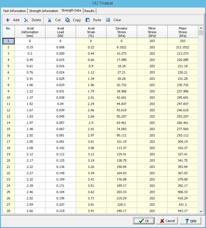Screen dimensions: 206x228
Task: Go to the Results tab
Action: [x=89, y=11]
